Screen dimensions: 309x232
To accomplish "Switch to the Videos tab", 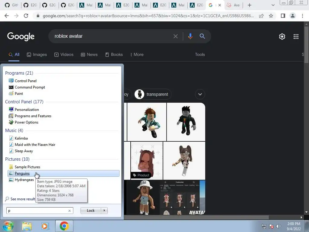I will point(64,55).
